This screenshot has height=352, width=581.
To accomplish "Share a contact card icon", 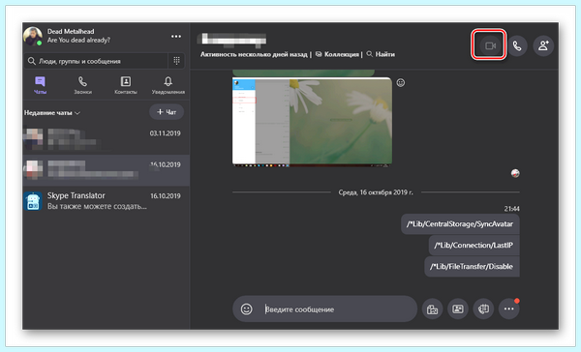I will click(458, 308).
